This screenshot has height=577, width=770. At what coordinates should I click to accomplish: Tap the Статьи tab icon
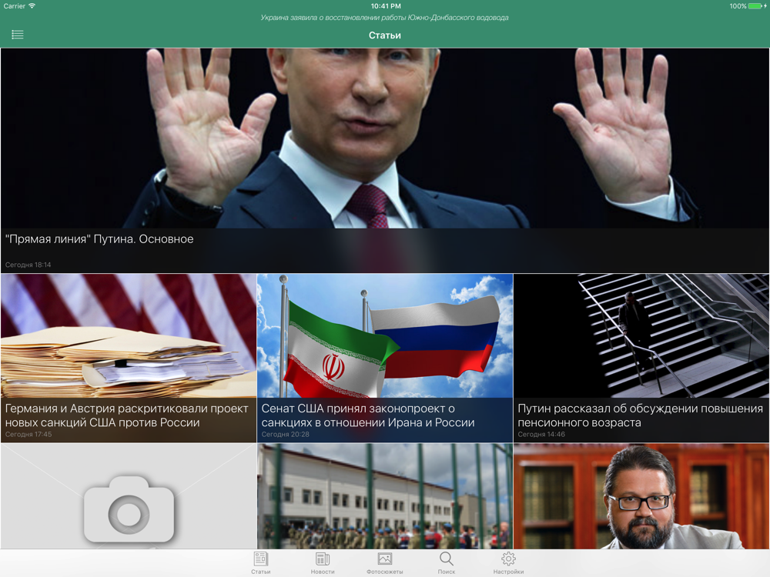pos(261,559)
